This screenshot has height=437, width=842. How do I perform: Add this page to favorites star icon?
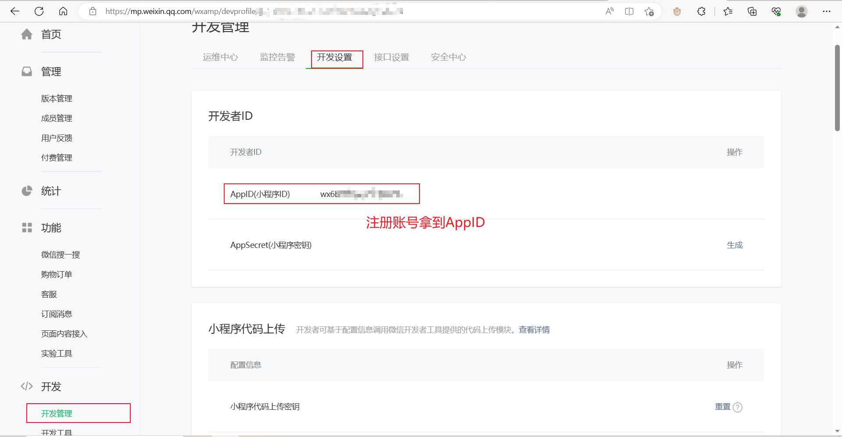[649, 11]
